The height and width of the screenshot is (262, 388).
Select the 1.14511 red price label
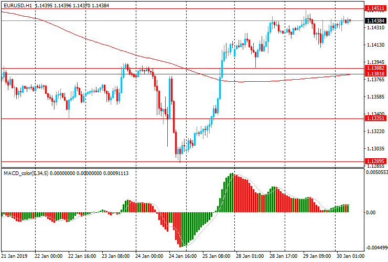coord(376,9)
